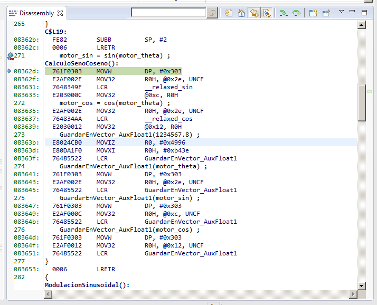The image size is (377, 305).
Task: Click the operand 'R0H, #0xb43e'
Action: point(167,151)
